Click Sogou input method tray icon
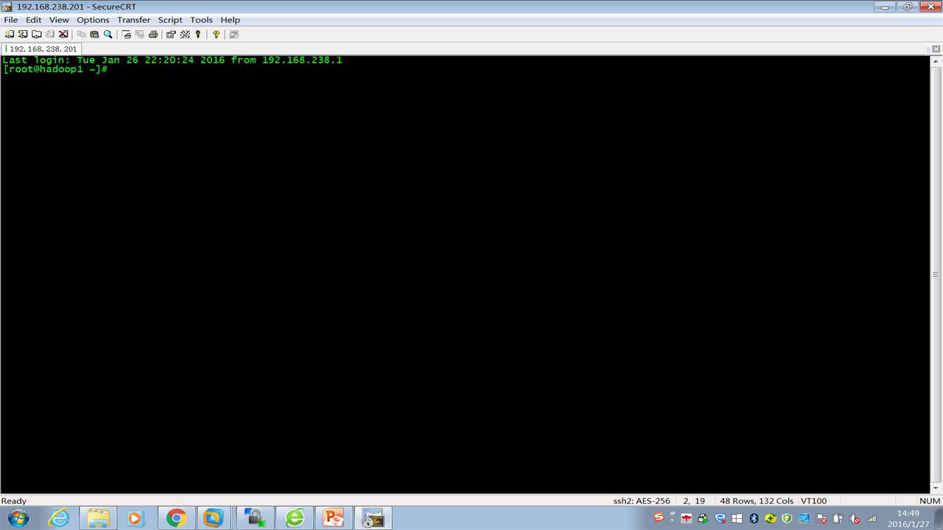This screenshot has height=530, width=943. click(659, 517)
